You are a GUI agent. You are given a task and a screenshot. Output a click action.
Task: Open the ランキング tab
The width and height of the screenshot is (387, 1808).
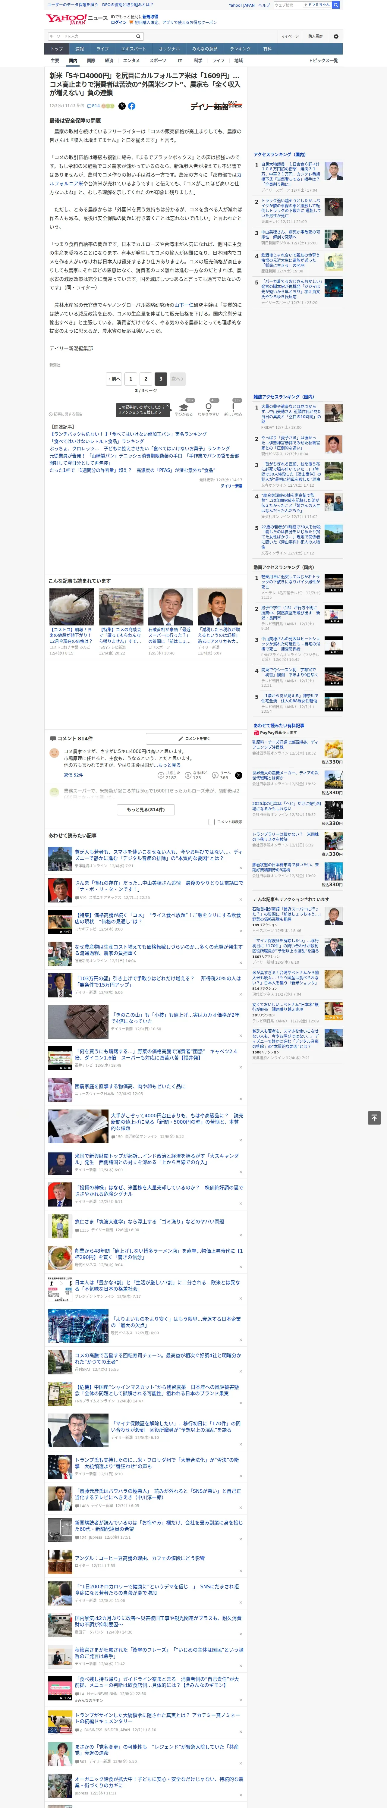240,49
